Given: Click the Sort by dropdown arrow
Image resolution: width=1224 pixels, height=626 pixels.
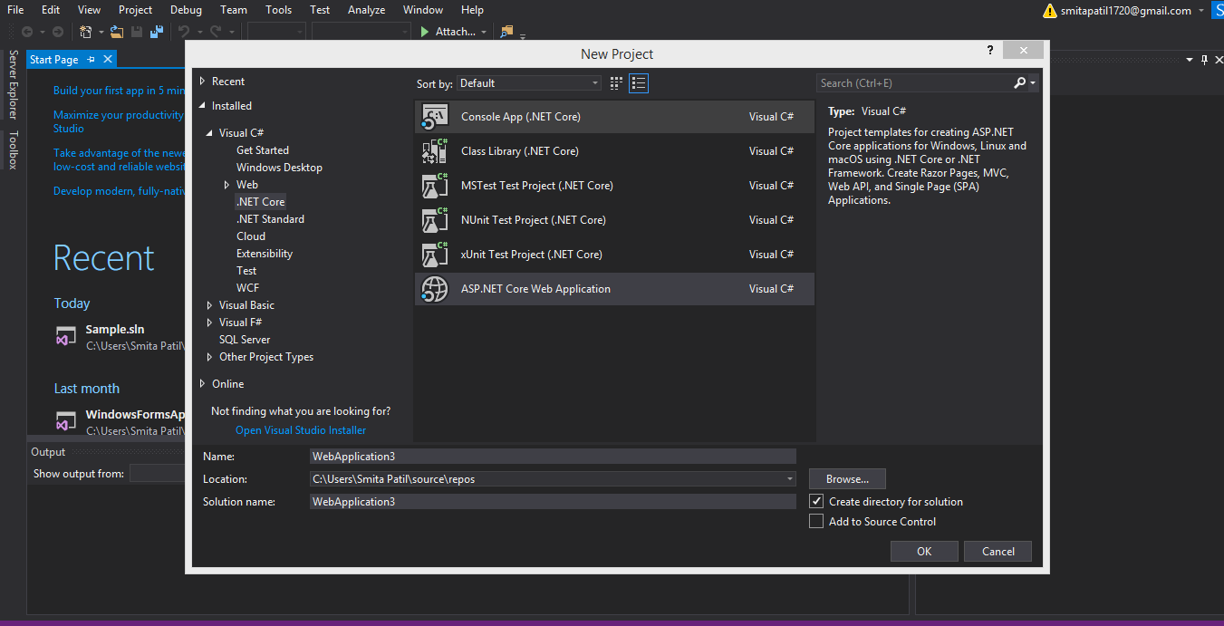Looking at the screenshot, I should click(595, 82).
